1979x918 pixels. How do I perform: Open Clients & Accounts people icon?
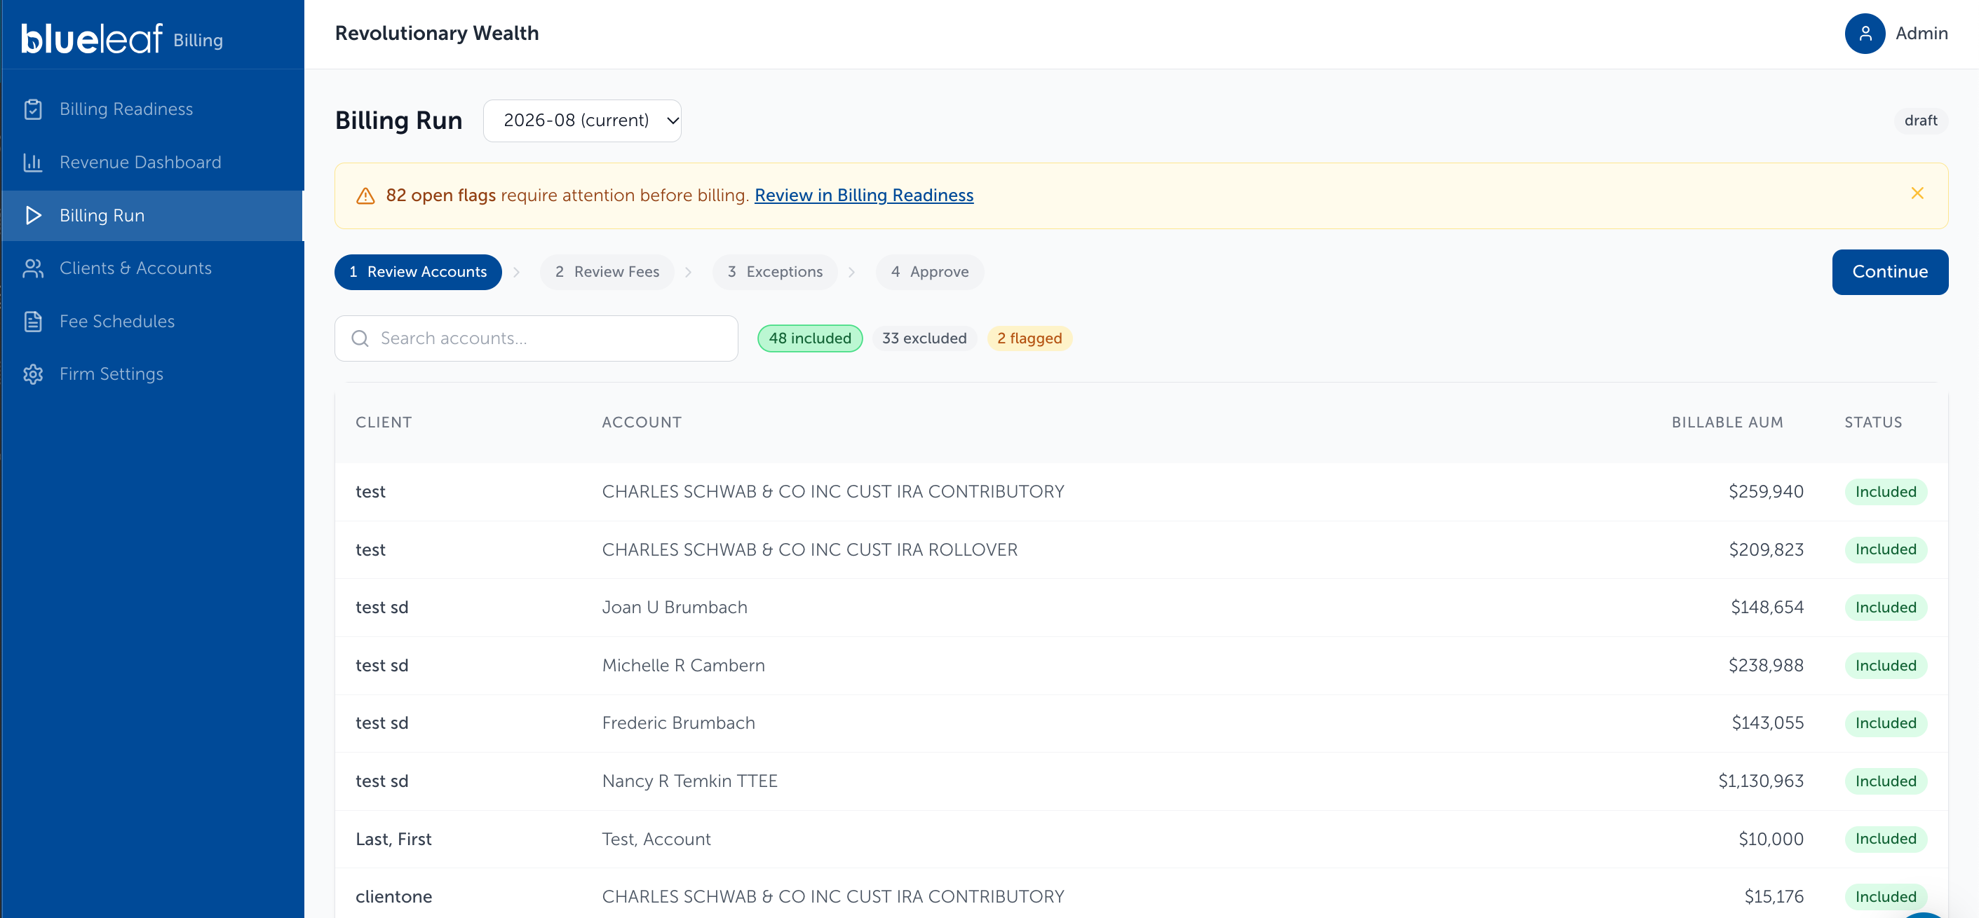tap(33, 268)
